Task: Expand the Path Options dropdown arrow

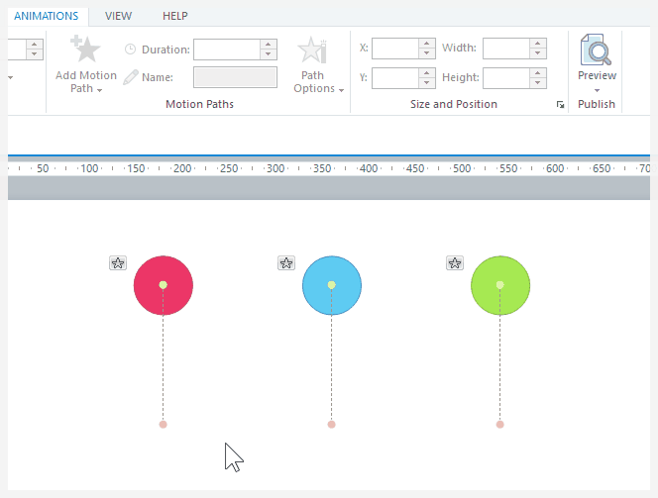Action: click(x=341, y=90)
